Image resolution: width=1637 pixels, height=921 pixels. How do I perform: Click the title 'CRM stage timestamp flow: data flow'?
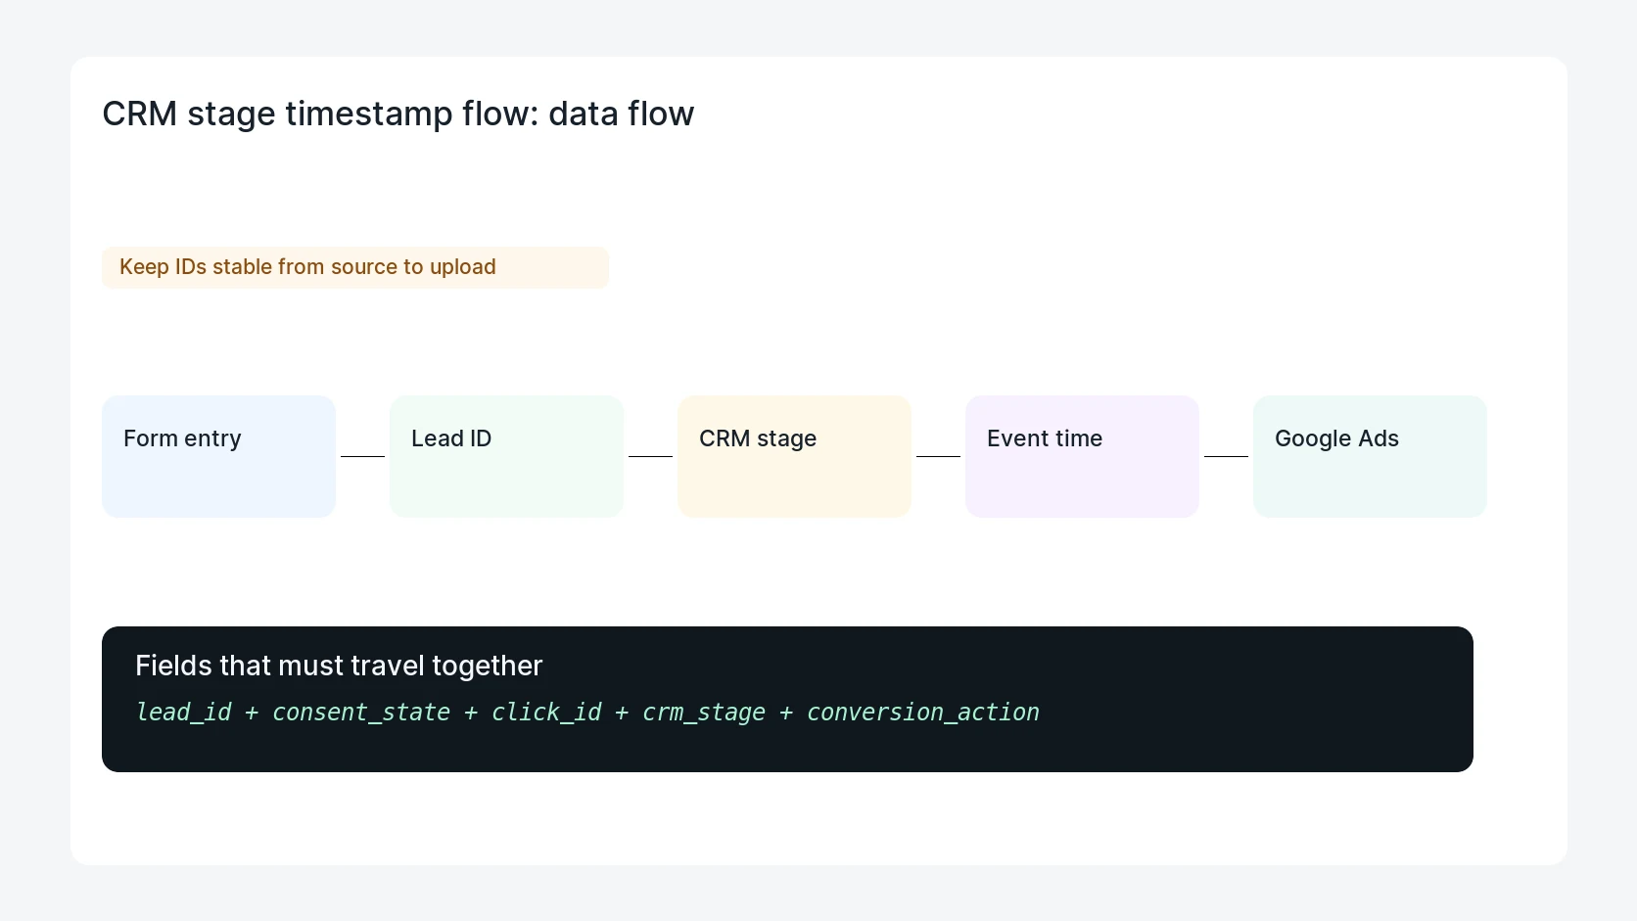pyautogui.click(x=398, y=114)
